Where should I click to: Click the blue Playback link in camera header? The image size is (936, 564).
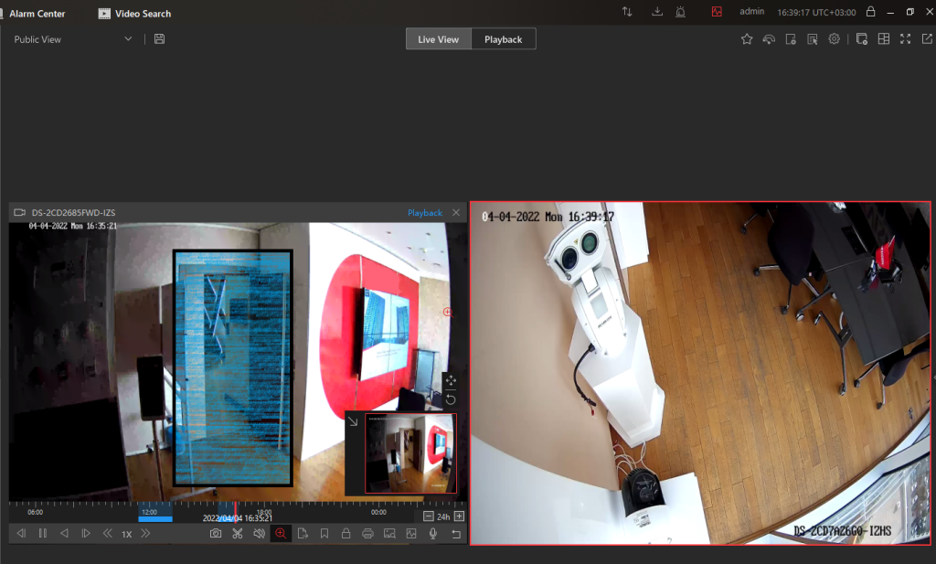(424, 213)
